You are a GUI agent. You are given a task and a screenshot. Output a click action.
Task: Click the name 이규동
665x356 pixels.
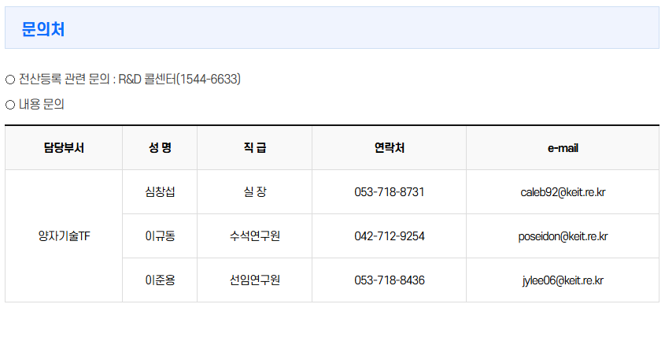160,236
